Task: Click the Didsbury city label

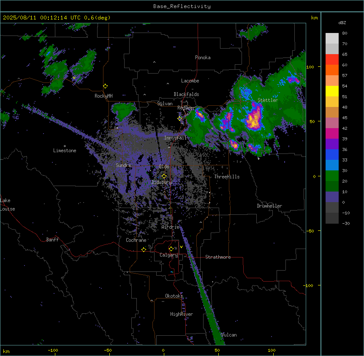Action: (162, 182)
